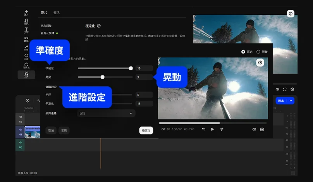Click help icon on the stabilize preview image
Screen dimensions: 313x182
coord(260,63)
